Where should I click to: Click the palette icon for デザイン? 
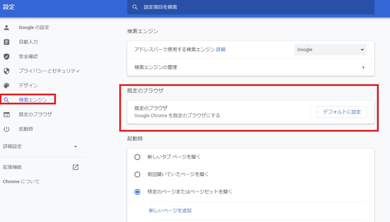click(x=6, y=85)
